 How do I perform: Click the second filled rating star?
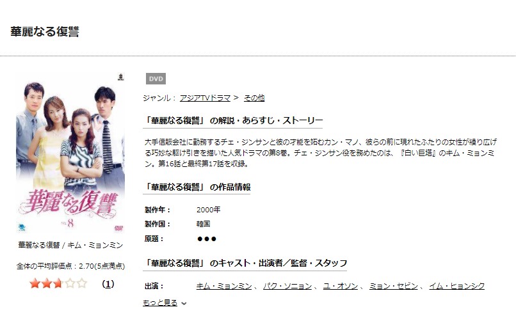[46, 283]
